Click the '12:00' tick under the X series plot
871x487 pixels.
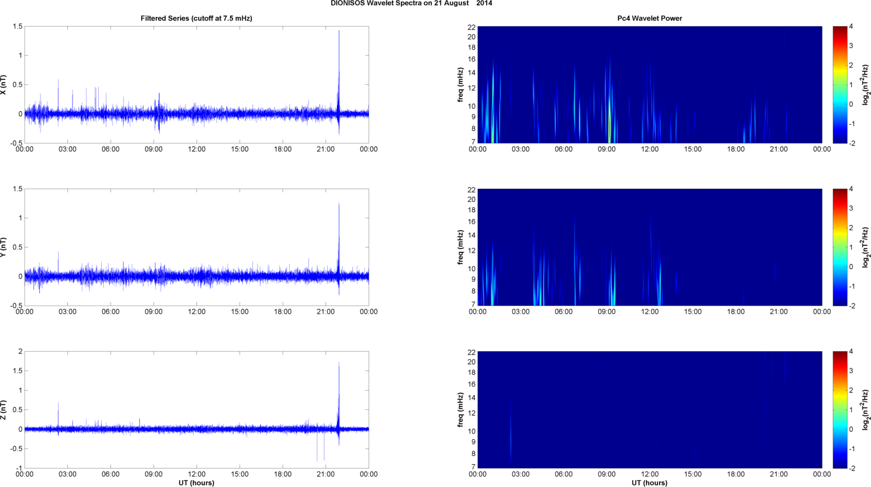[196, 149]
